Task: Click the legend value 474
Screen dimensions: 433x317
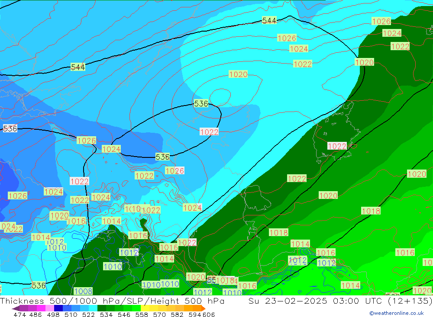Action: click(19, 315)
